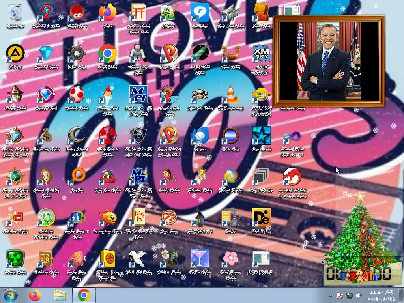Launch the stacked gray squares shortcut

(x=261, y=177)
